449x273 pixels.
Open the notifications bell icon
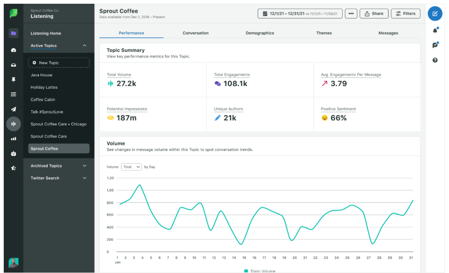pyautogui.click(x=435, y=30)
